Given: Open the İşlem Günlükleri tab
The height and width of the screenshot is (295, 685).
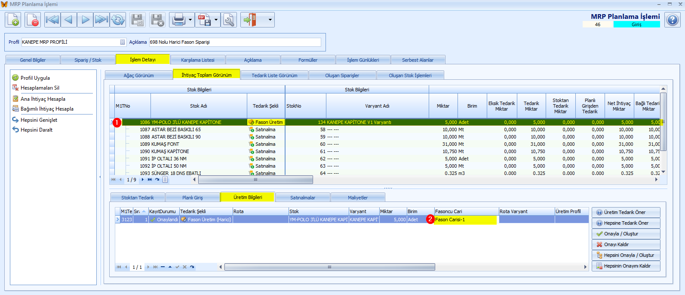Looking at the screenshot, I should (x=363, y=60).
